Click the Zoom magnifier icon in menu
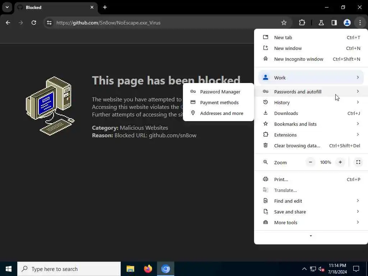 266,162
